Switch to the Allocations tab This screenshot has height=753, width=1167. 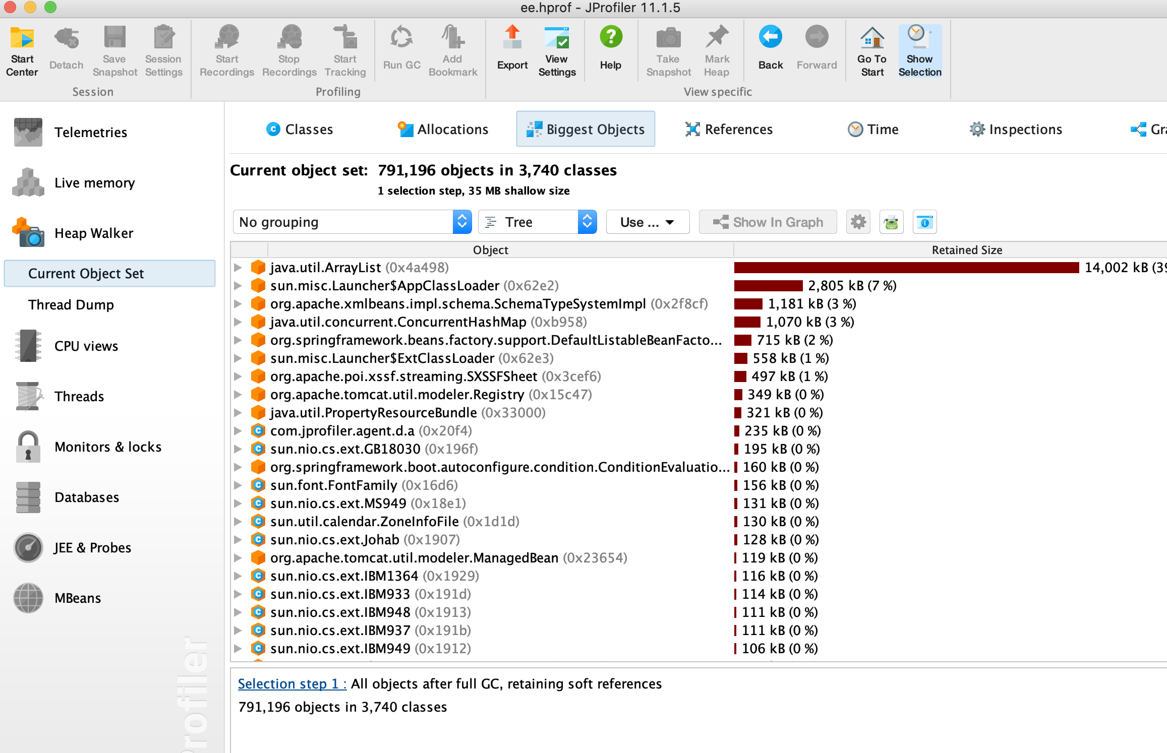[443, 129]
